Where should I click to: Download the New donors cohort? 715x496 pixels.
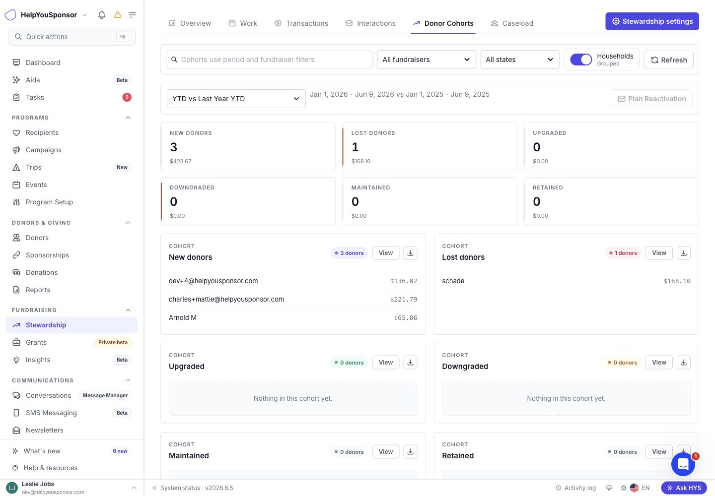(411, 253)
